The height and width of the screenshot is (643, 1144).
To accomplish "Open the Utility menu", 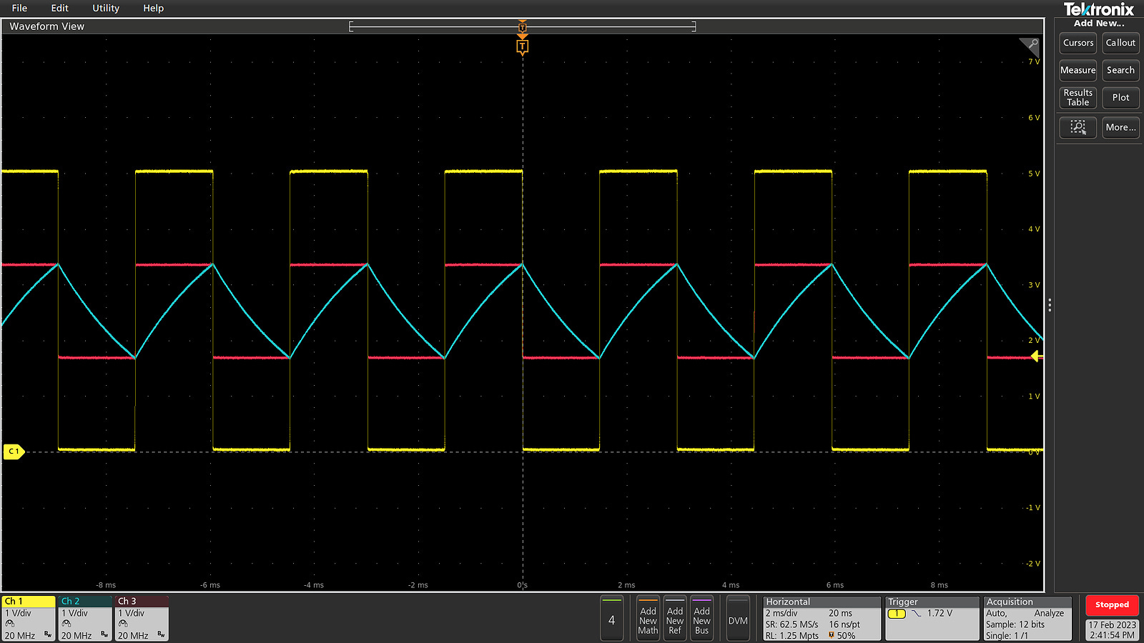I will click(x=105, y=8).
